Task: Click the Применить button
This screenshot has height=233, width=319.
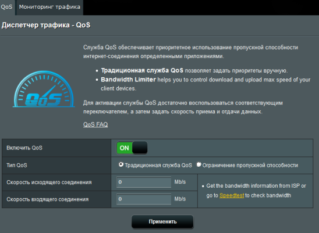Action: click(x=162, y=221)
